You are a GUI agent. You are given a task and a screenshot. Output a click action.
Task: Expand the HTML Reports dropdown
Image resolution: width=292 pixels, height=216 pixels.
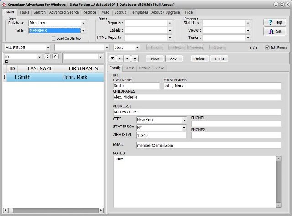click(170, 37)
